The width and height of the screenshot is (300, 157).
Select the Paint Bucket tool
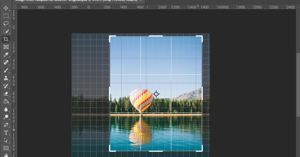(x=6, y=101)
